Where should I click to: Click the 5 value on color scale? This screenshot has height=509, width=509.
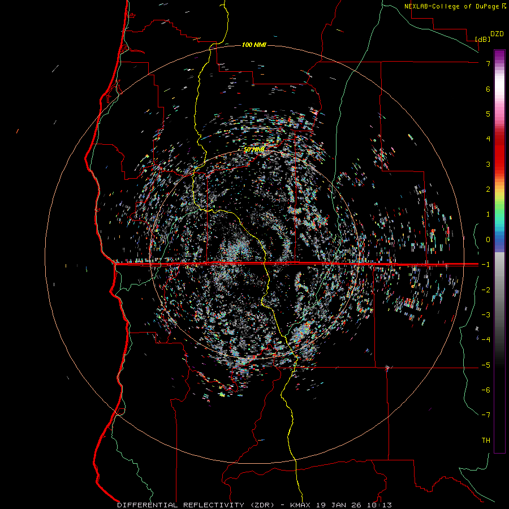click(488, 114)
